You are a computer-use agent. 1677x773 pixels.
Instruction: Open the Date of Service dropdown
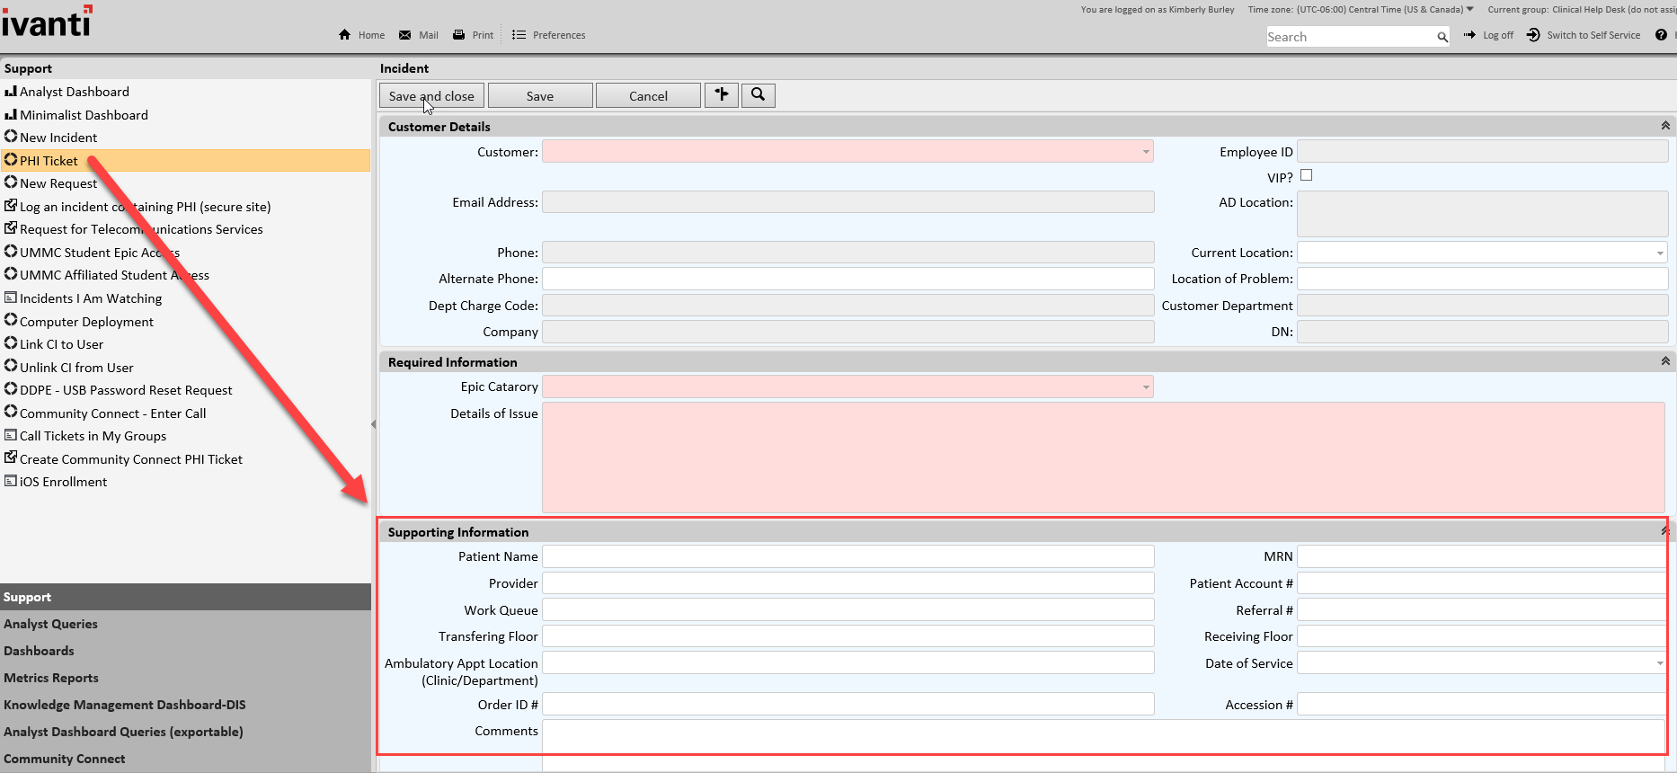(1660, 663)
